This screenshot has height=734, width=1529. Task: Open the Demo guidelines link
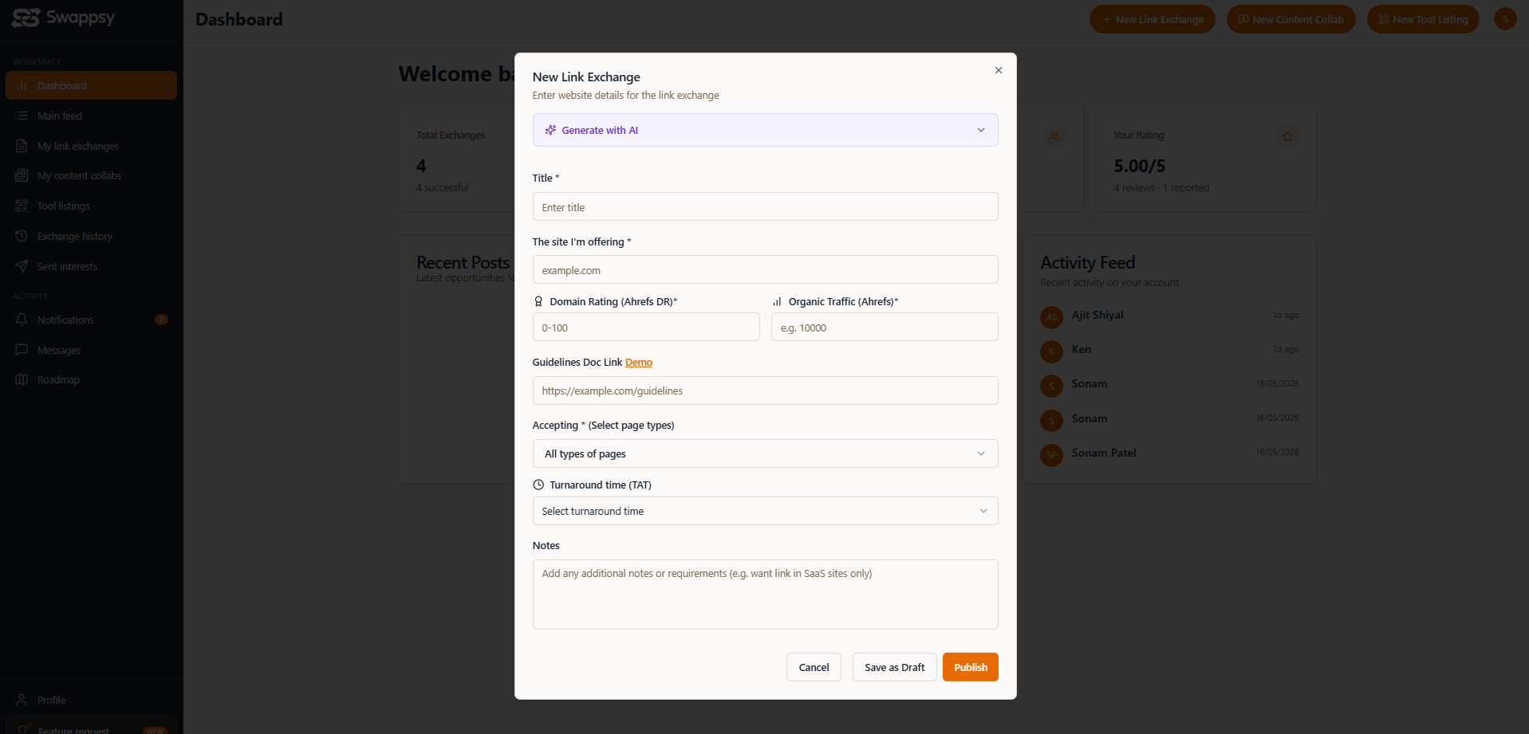pos(638,362)
